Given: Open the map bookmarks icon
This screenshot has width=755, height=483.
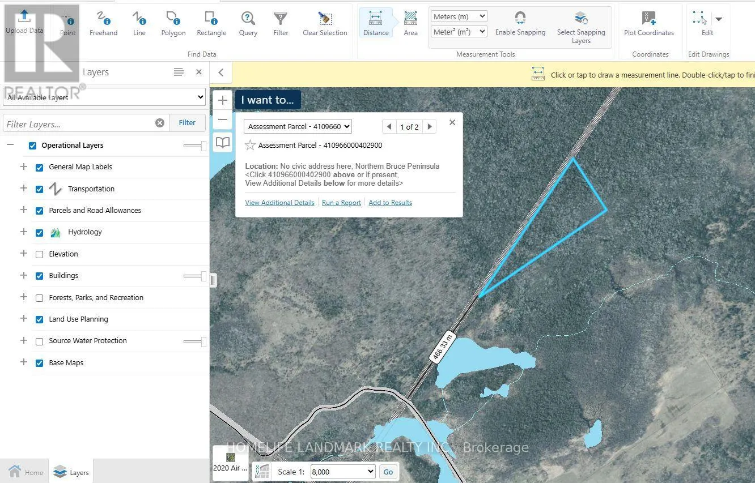Looking at the screenshot, I should [223, 142].
